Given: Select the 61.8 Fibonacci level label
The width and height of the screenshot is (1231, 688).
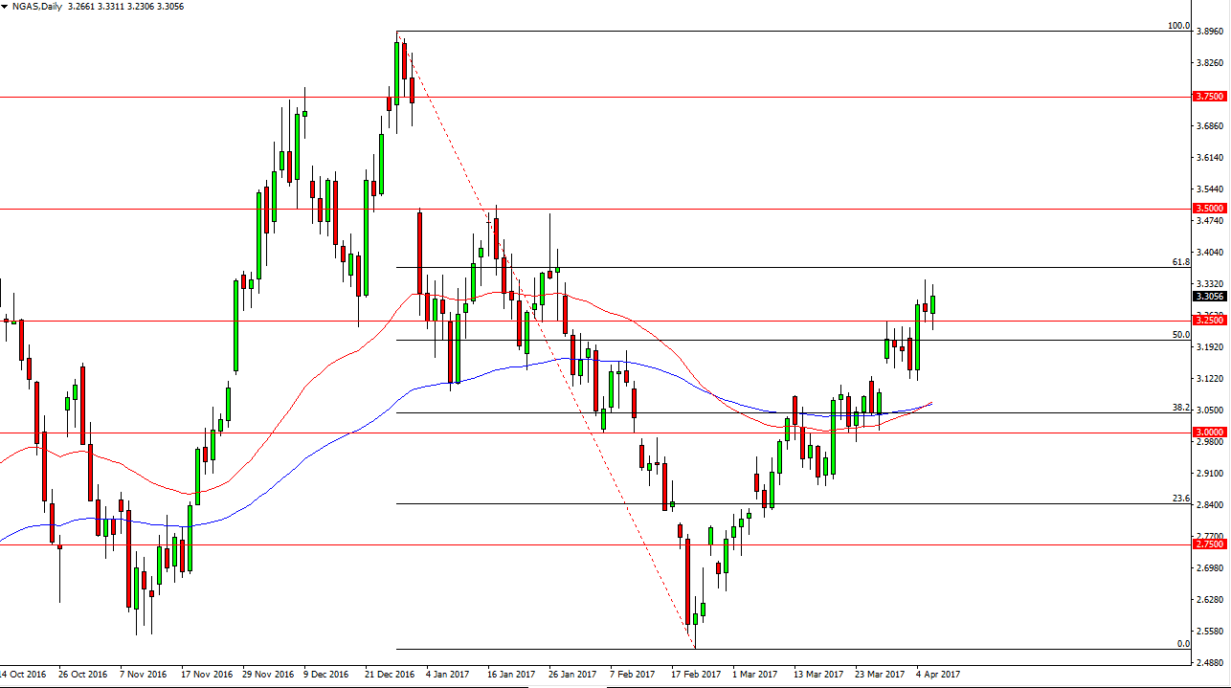Looking at the screenshot, I should click(x=1180, y=261).
